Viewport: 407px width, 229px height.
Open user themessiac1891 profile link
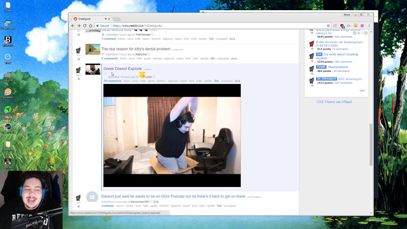point(141,202)
